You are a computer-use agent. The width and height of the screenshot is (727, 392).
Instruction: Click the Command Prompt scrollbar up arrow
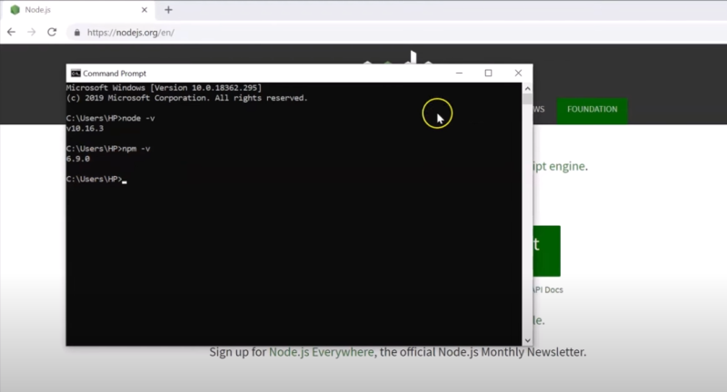click(x=527, y=88)
